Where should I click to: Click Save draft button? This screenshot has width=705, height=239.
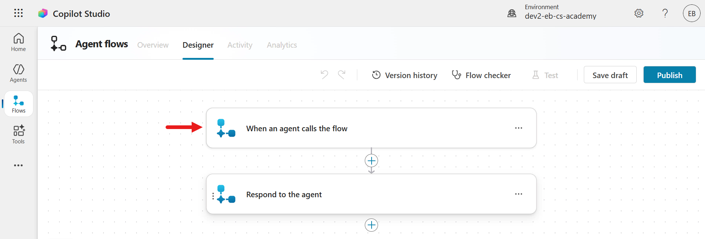click(610, 75)
